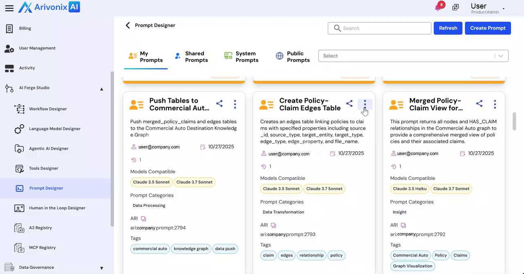Share the Merged Policy-Claim View prompt
Screen dimensions: 524x274
point(479,104)
